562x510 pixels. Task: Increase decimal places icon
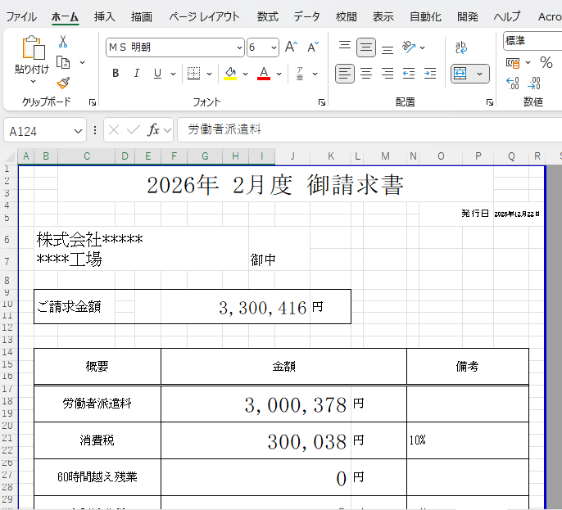[513, 83]
